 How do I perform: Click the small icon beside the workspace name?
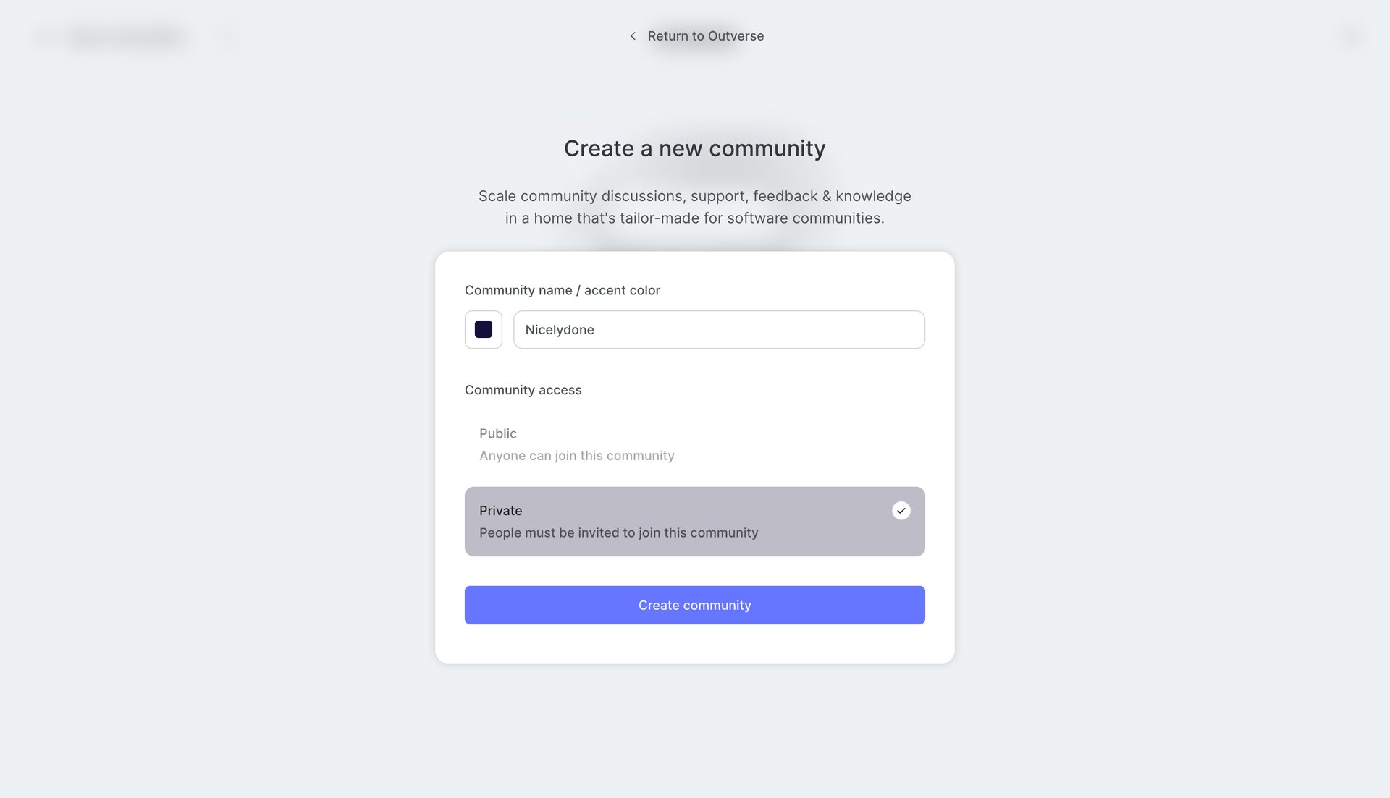[x=229, y=36]
